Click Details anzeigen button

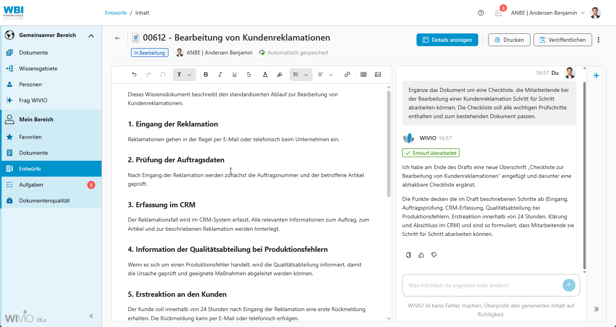click(447, 40)
